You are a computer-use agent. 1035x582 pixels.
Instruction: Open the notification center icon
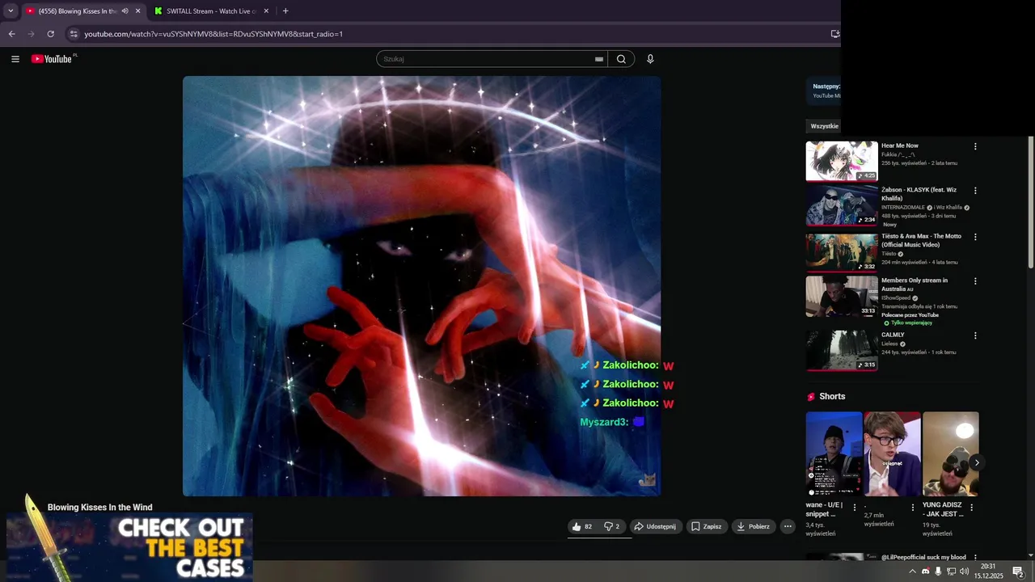pos(1018,571)
